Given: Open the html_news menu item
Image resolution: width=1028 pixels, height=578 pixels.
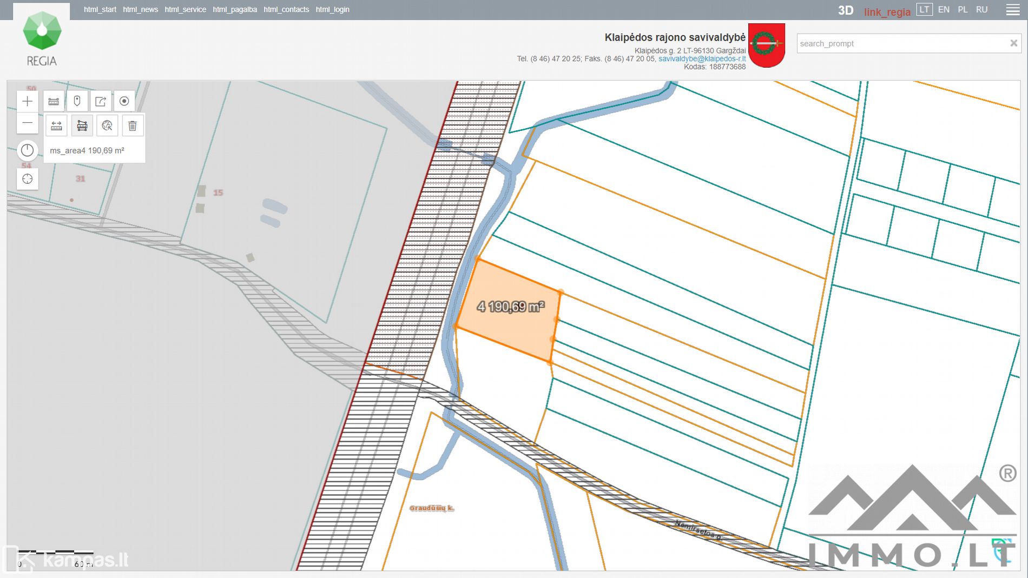Looking at the screenshot, I should (x=140, y=10).
